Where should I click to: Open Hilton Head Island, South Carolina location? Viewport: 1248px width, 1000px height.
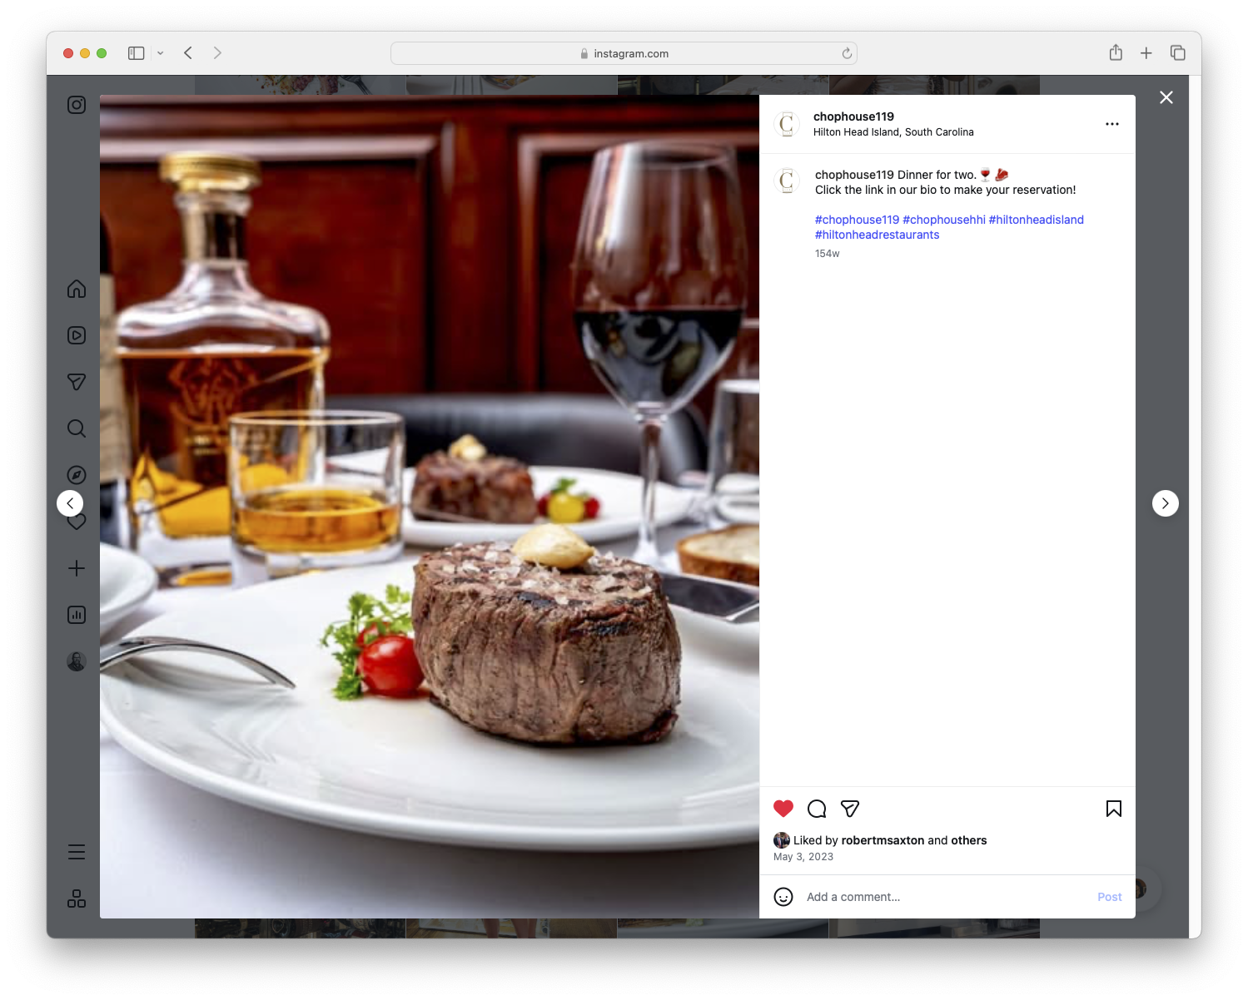(893, 132)
